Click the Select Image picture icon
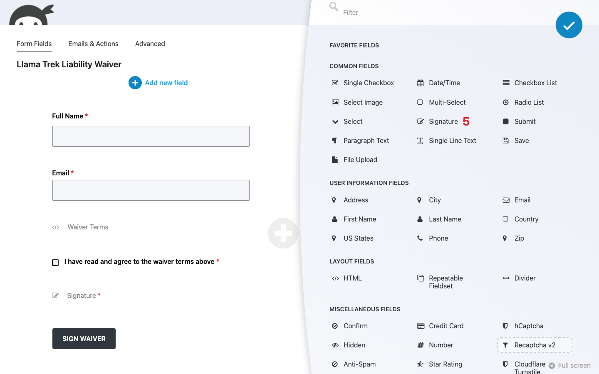599x374 pixels. (335, 102)
